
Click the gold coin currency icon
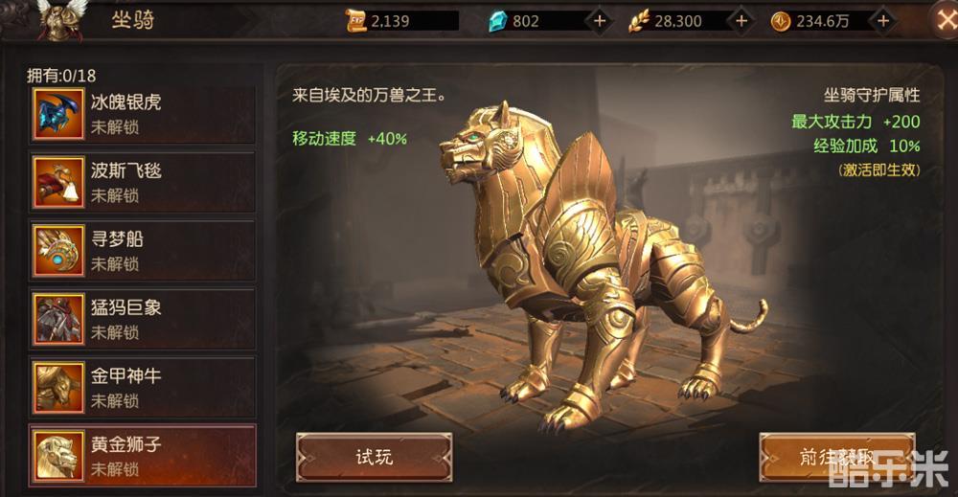coord(780,21)
